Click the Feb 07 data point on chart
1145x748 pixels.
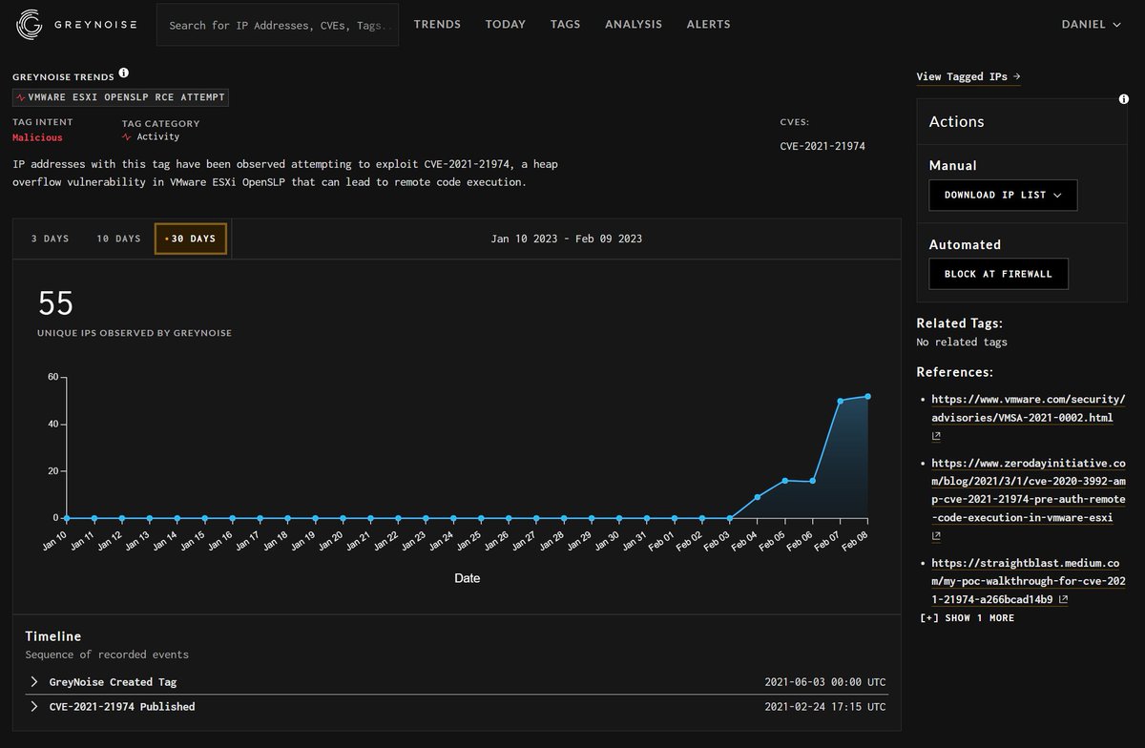840,401
